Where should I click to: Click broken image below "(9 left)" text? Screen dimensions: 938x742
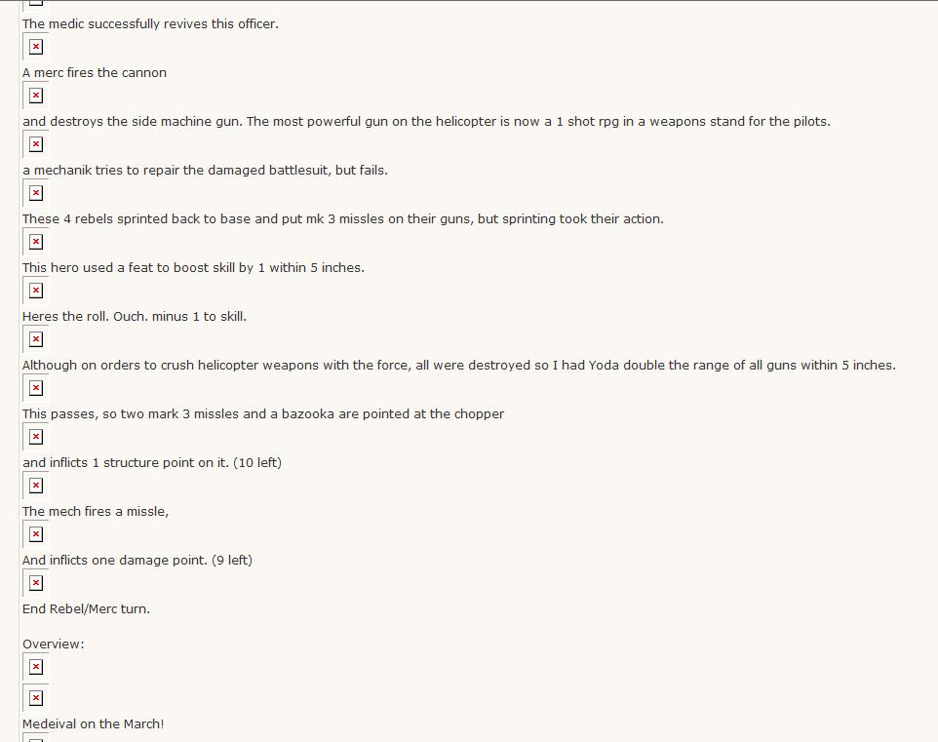tap(36, 583)
